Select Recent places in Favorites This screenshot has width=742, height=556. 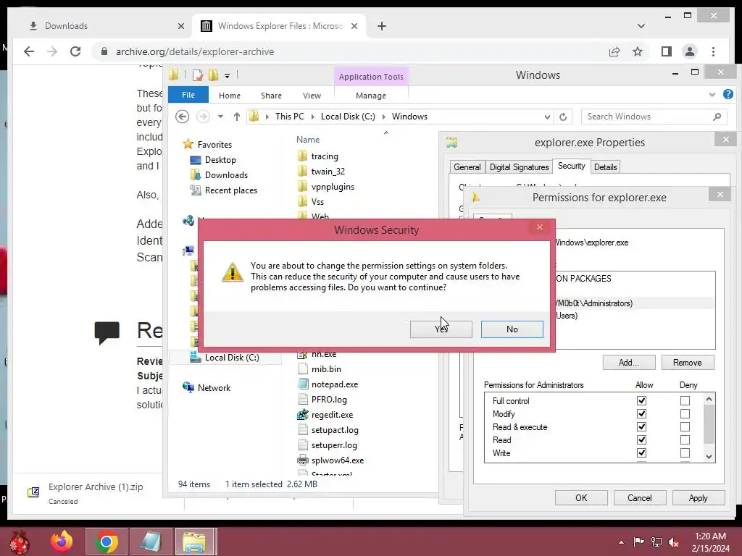pos(231,190)
